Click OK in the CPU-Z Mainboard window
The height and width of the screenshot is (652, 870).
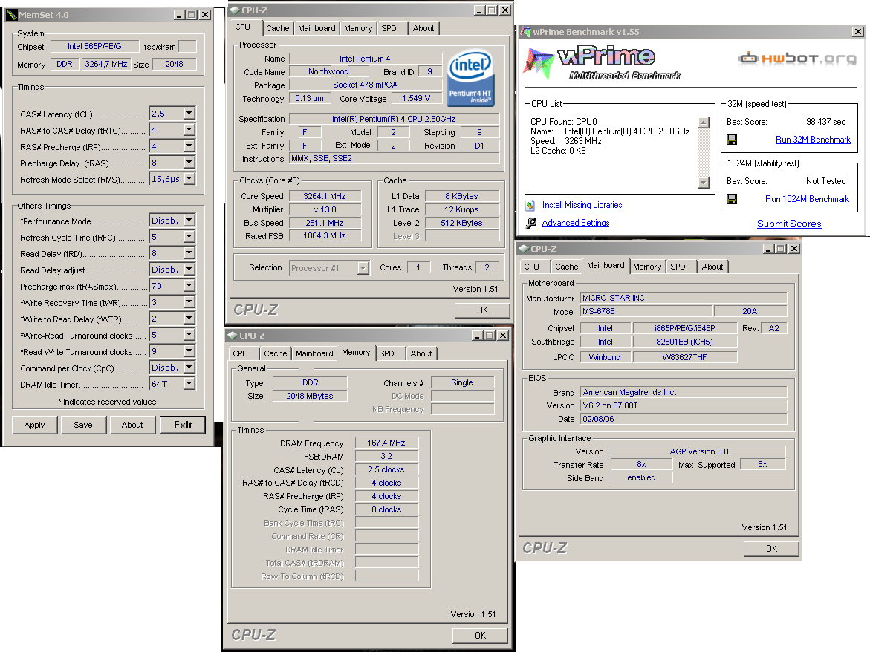tap(771, 549)
